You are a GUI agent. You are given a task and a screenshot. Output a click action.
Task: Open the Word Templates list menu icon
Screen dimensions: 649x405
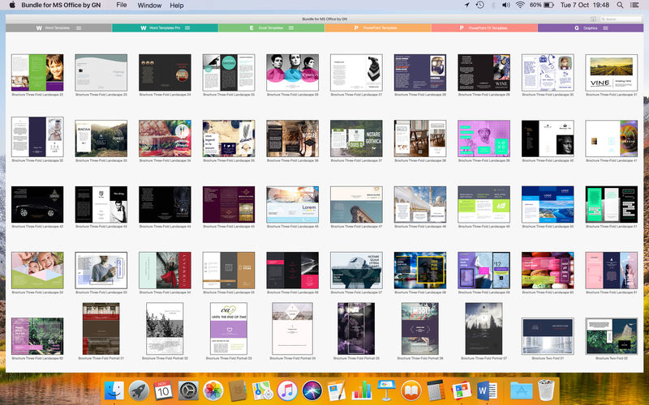[x=79, y=28]
